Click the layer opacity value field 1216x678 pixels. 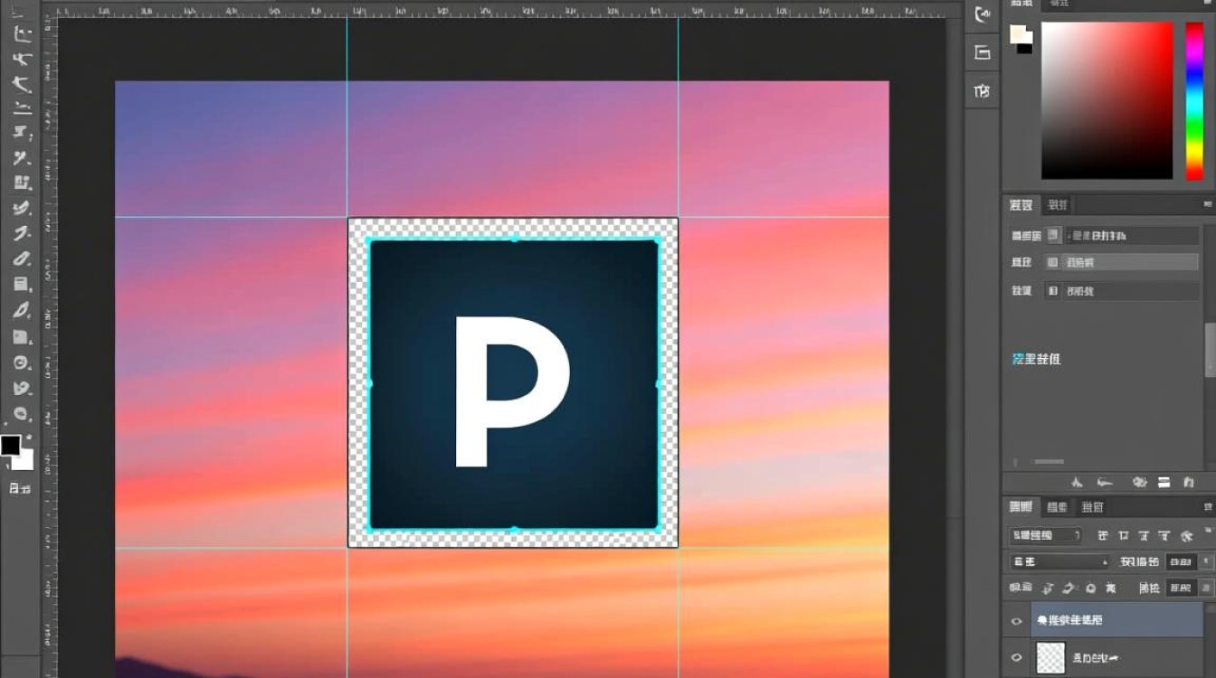1180,561
